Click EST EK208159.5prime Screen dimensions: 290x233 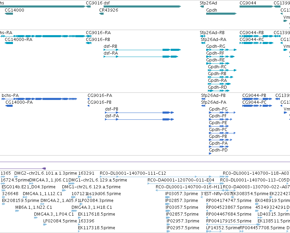[x=20, y=201]
